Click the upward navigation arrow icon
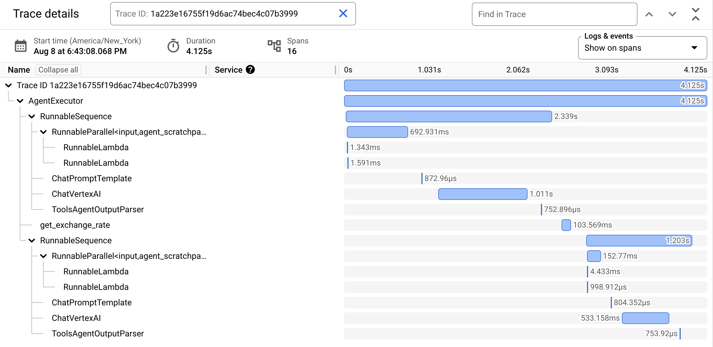Image resolution: width=713 pixels, height=347 pixels. tap(650, 14)
